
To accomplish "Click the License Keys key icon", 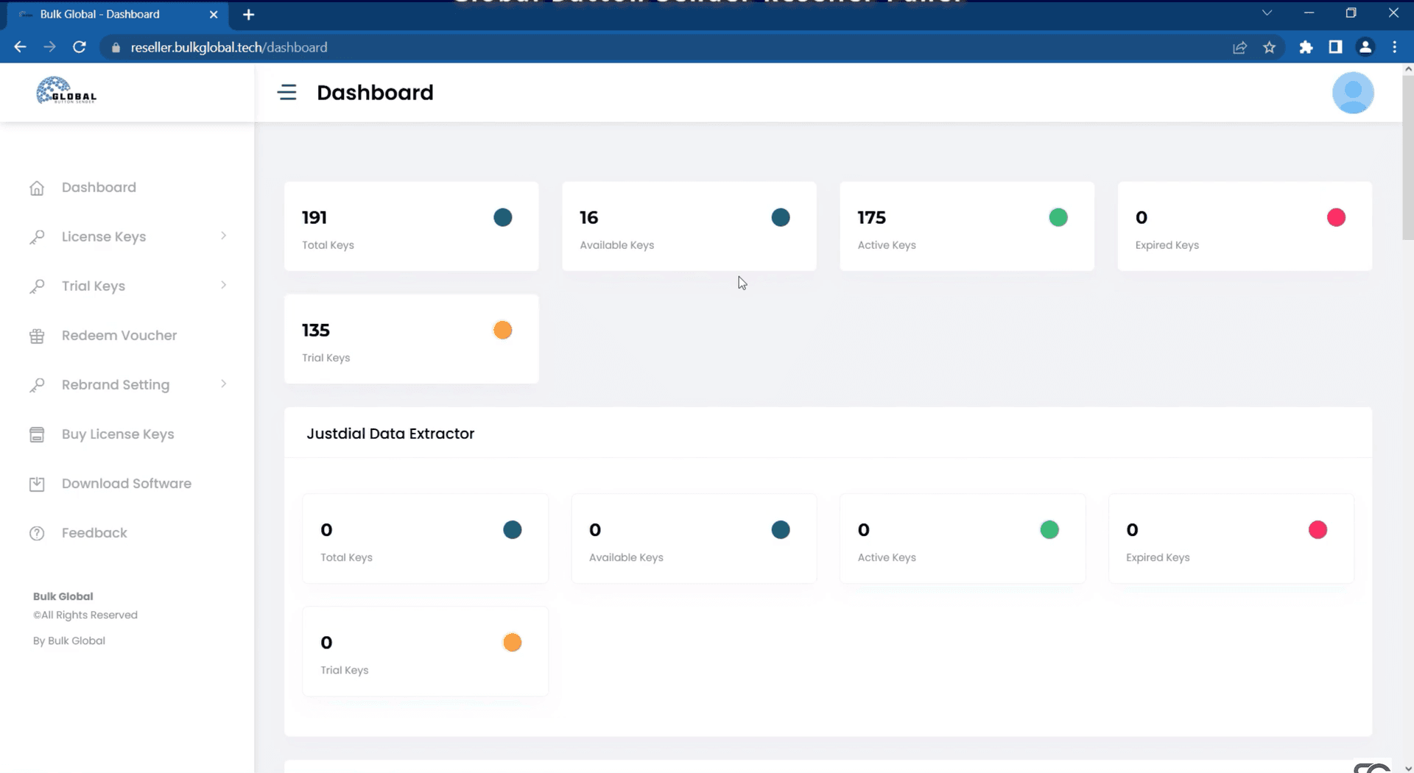I will pyautogui.click(x=37, y=237).
